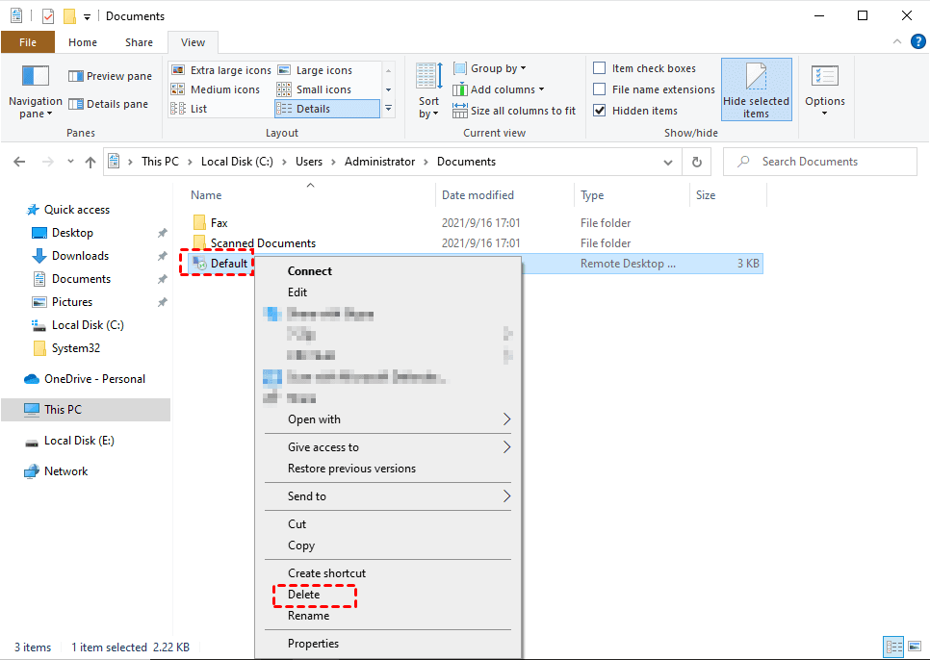930x660 pixels.
Task: Expand the layout gallery more arrow
Action: [x=389, y=109]
